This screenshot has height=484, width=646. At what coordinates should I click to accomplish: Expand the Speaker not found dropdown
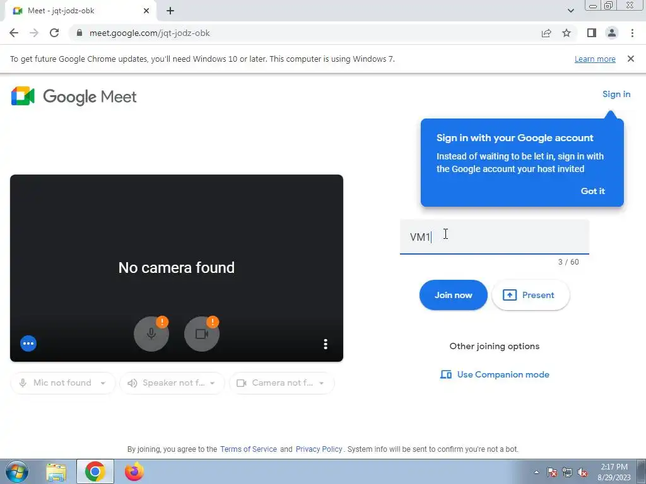click(172, 383)
